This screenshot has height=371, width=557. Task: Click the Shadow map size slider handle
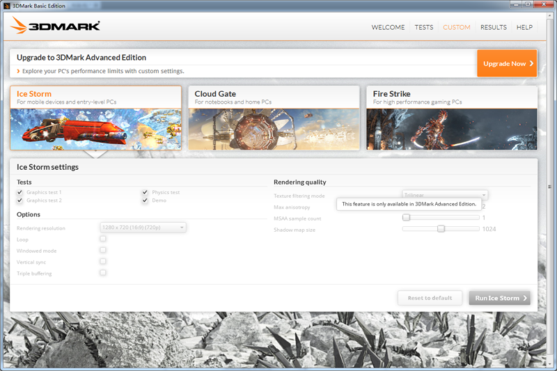point(441,228)
